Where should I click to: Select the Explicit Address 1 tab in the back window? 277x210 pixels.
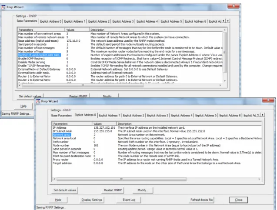[75, 21]
